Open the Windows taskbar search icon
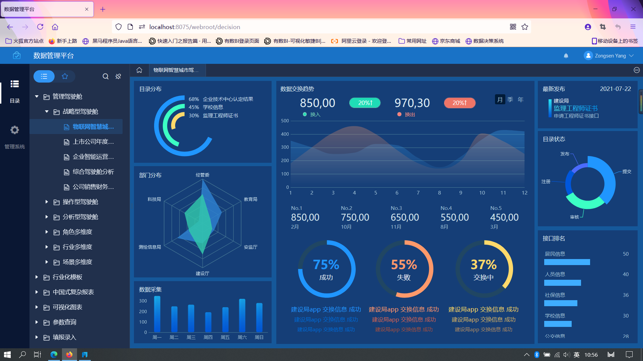The width and height of the screenshot is (643, 361). tap(22, 355)
